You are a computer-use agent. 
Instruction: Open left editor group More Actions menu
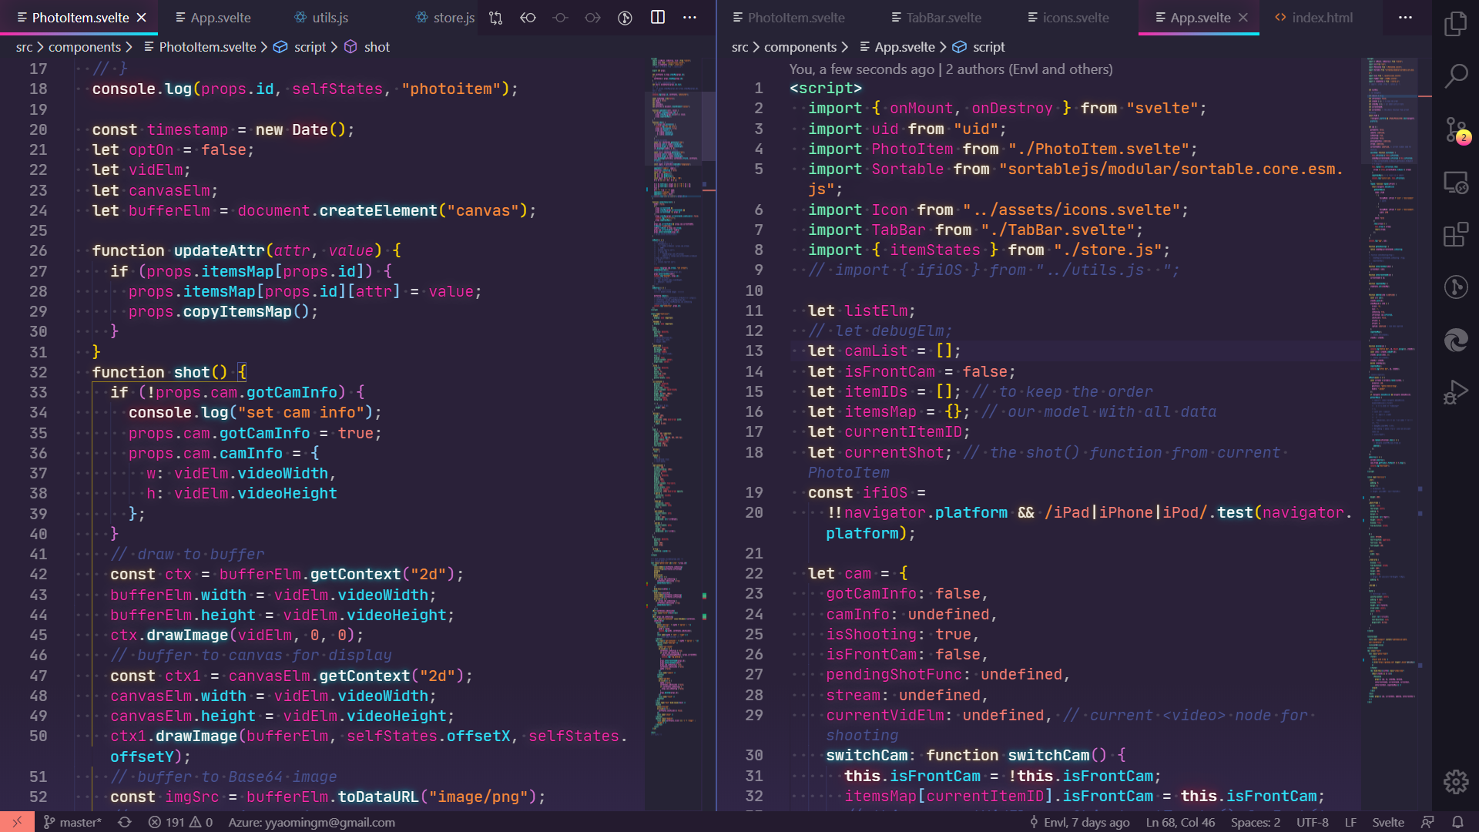coord(690,17)
